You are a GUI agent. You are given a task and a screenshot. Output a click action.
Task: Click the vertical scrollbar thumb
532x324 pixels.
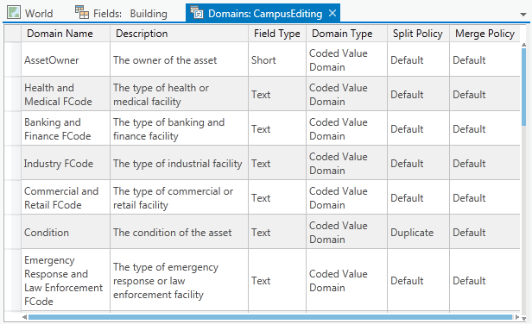524,87
